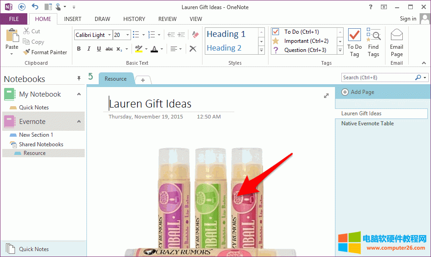The image size is (431, 257).
Task: Click the yellow text highlight color button
Action: point(138,49)
